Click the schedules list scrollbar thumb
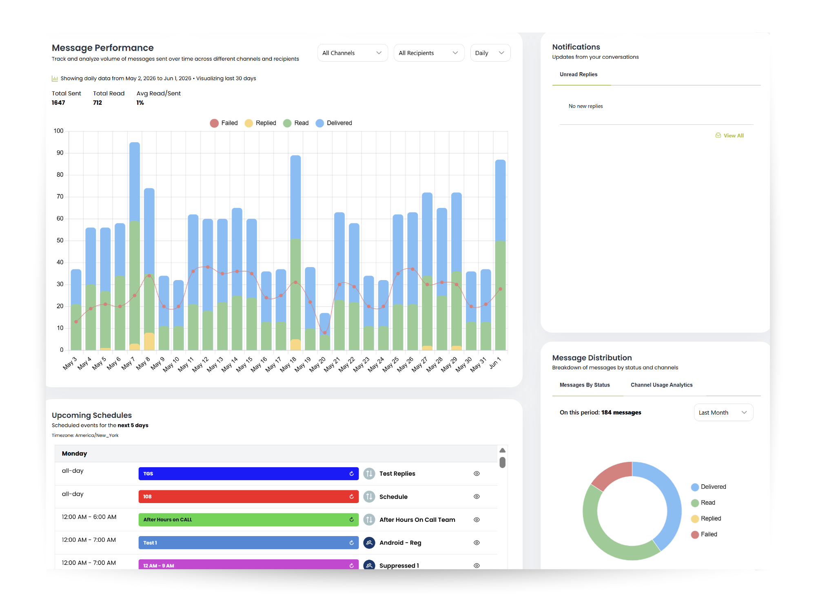The height and width of the screenshot is (616, 816). tap(503, 462)
